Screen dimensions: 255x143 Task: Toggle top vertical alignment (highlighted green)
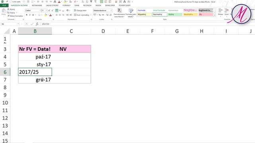point(57,10)
